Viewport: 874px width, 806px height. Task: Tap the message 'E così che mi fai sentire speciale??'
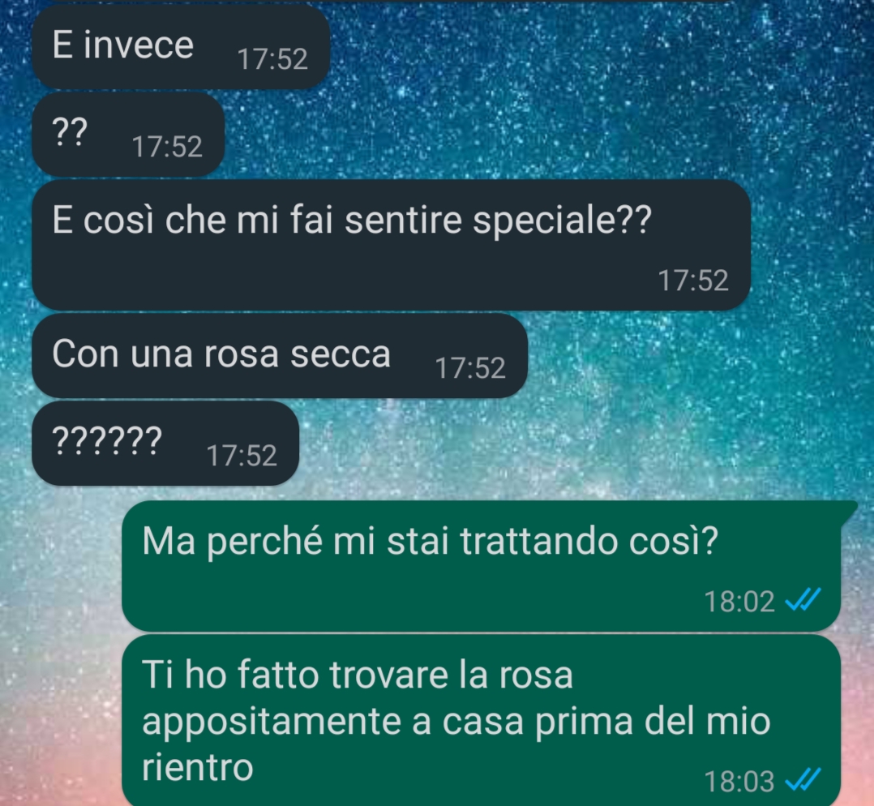391,245
